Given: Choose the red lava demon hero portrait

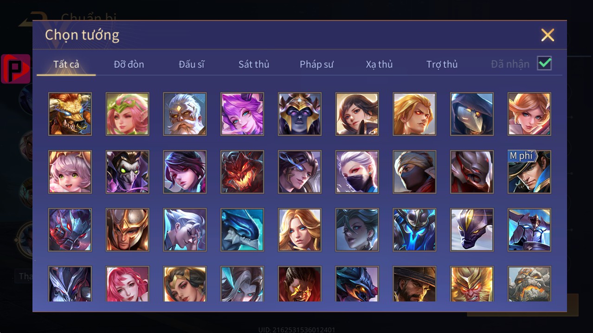Looking at the screenshot, I should 242,172.
